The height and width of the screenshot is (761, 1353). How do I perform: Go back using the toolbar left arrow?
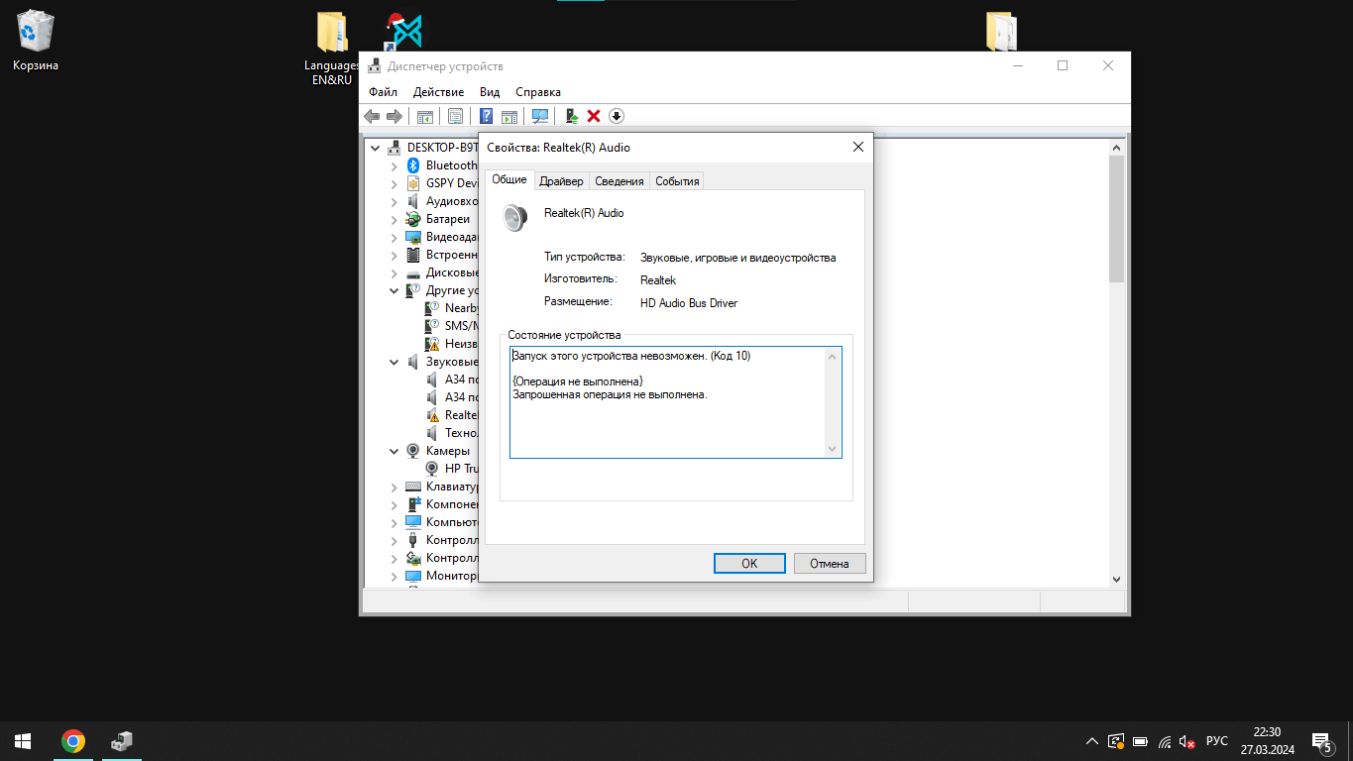click(372, 116)
